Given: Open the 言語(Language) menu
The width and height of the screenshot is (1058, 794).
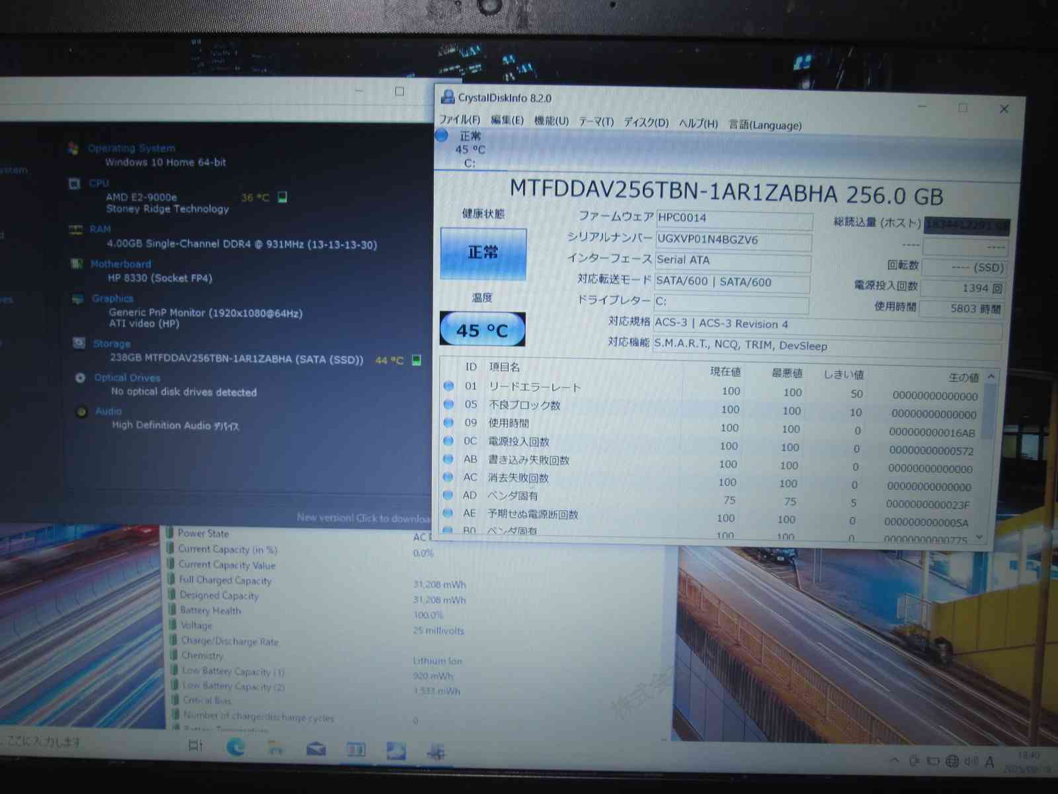Looking at the screenshot, I should 764,124.
